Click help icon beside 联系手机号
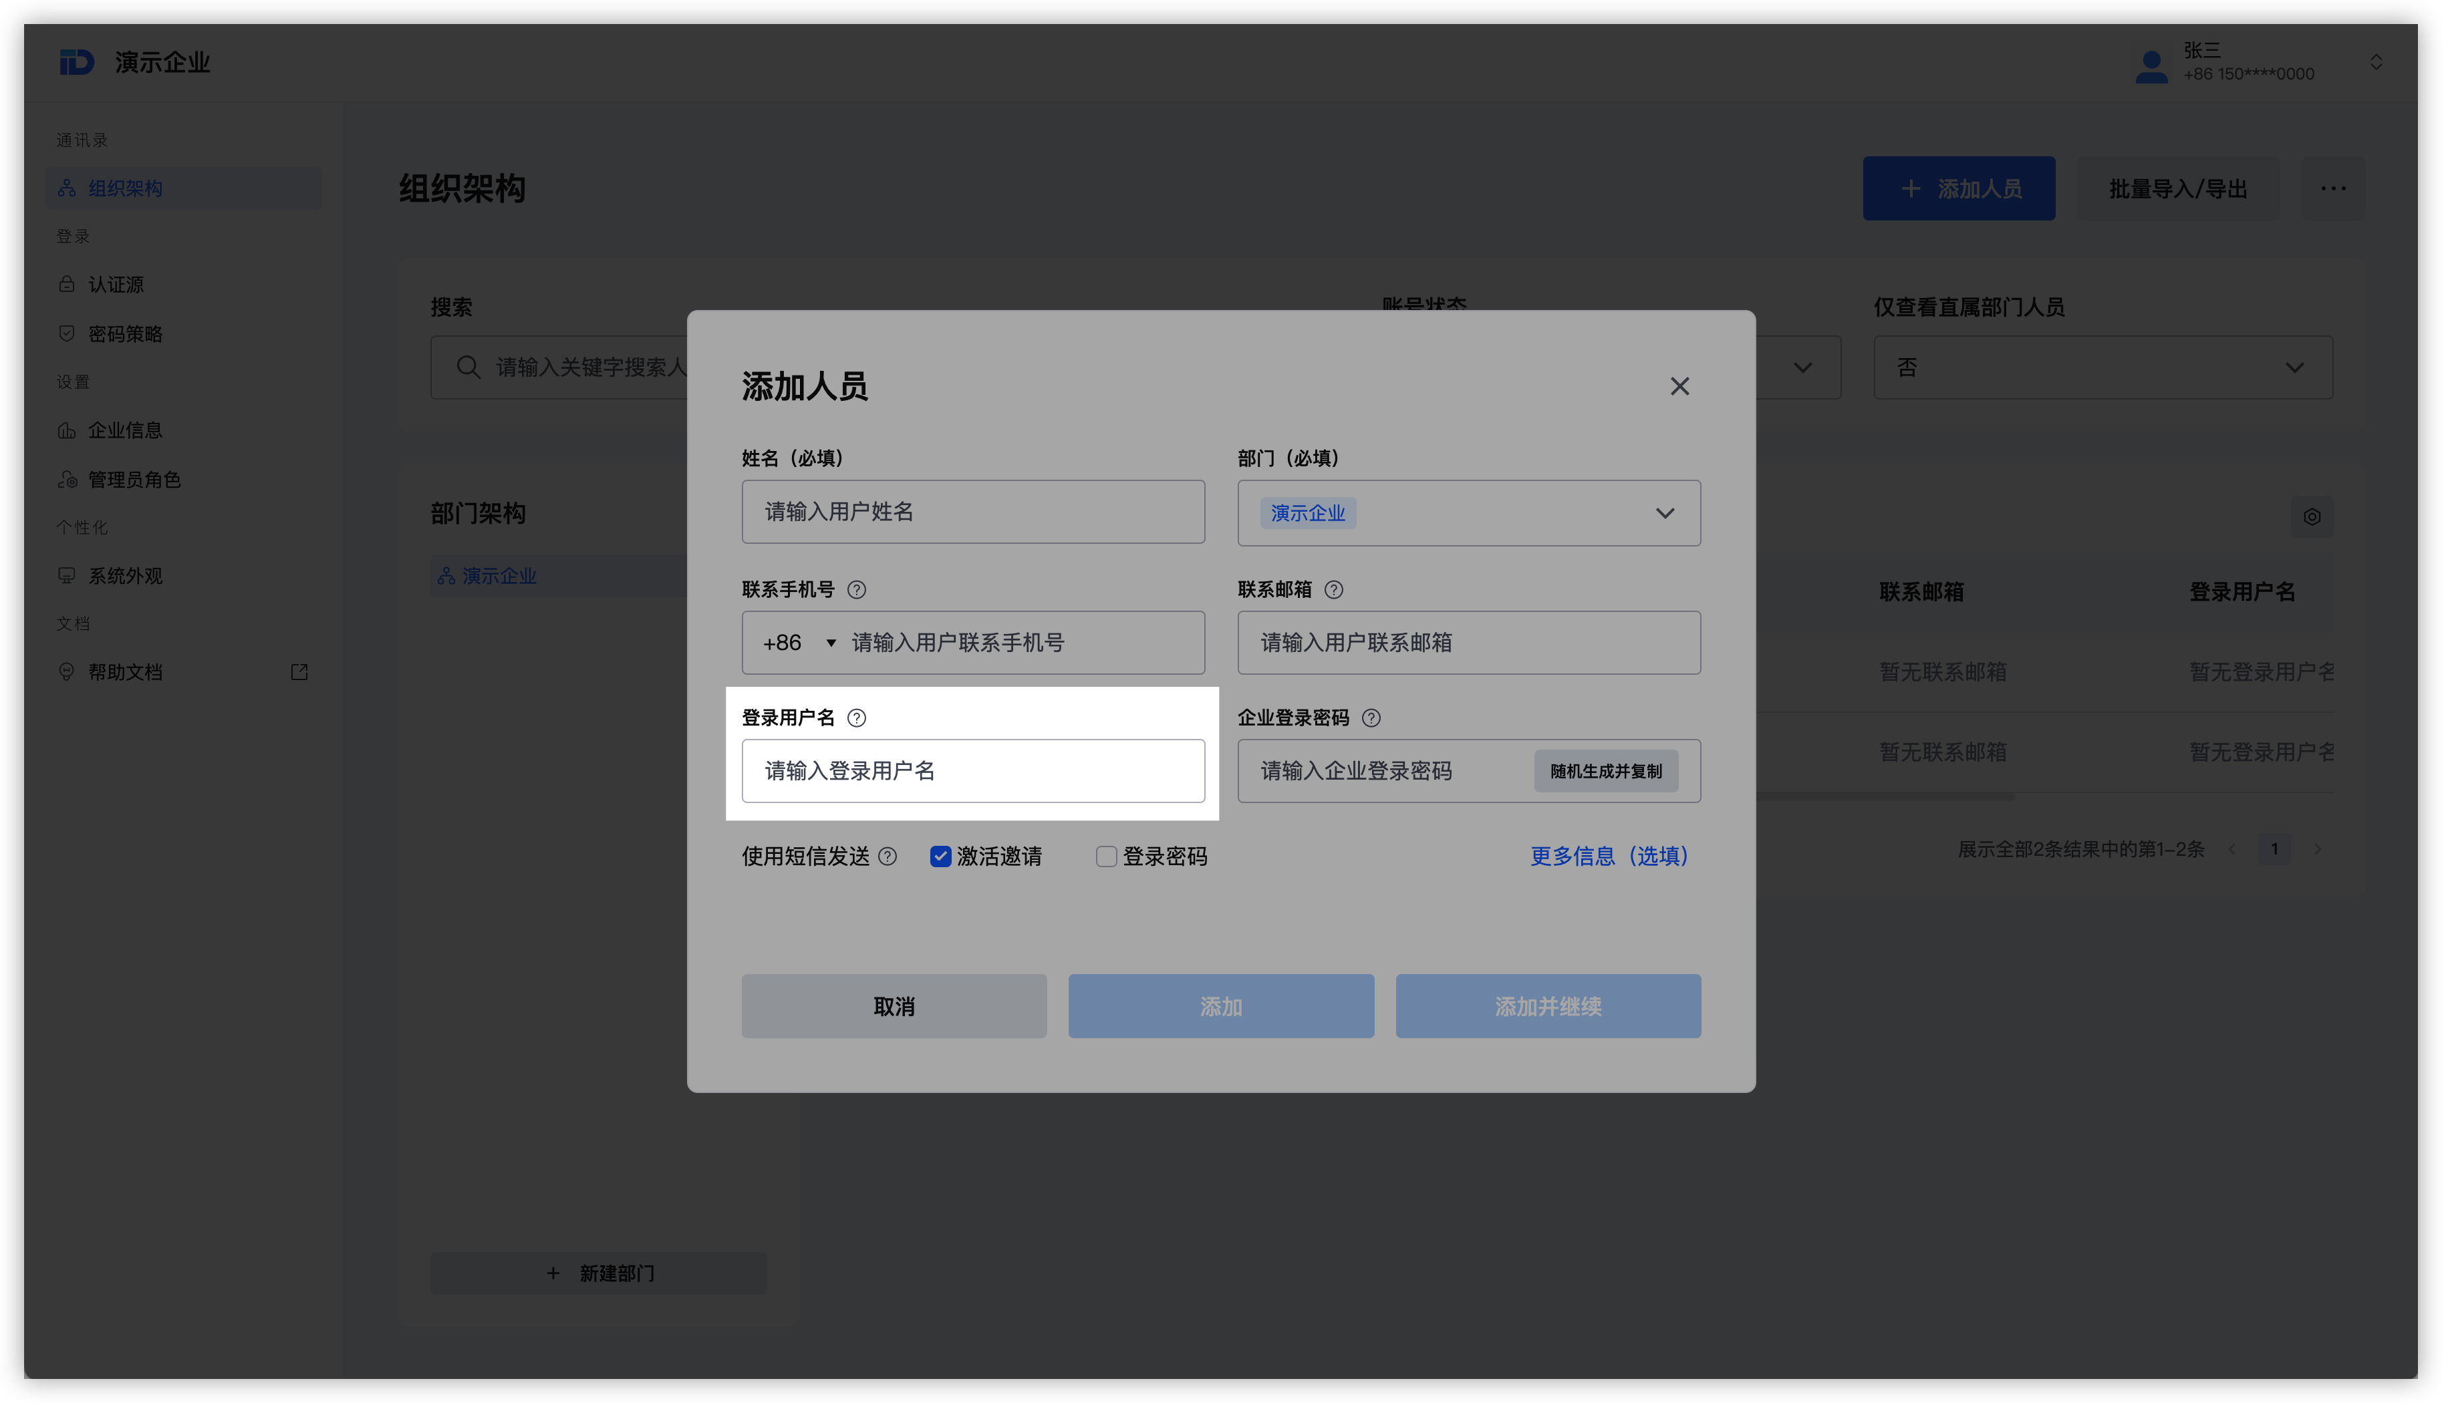Viewport: 2442px width, 1403px height. click(855, 590)
